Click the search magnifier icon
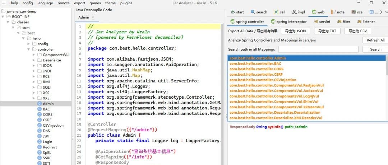Viewport: 388px width, 165px height. 253,12
